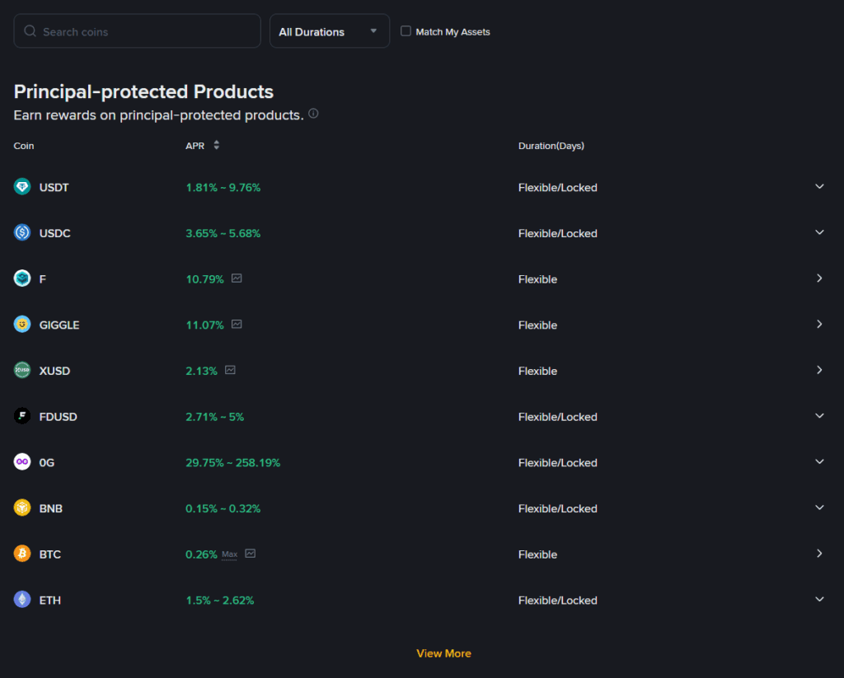Expand the USDT row chevron
Screen dimensions: 844x678
click(819, 187)
